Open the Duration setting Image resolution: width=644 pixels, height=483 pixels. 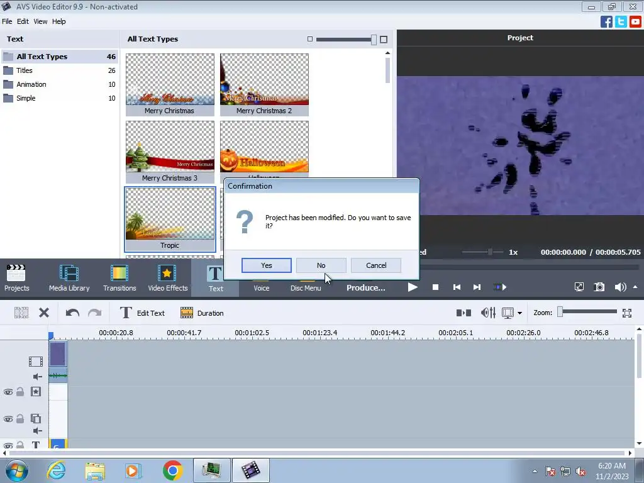(202, 313)
